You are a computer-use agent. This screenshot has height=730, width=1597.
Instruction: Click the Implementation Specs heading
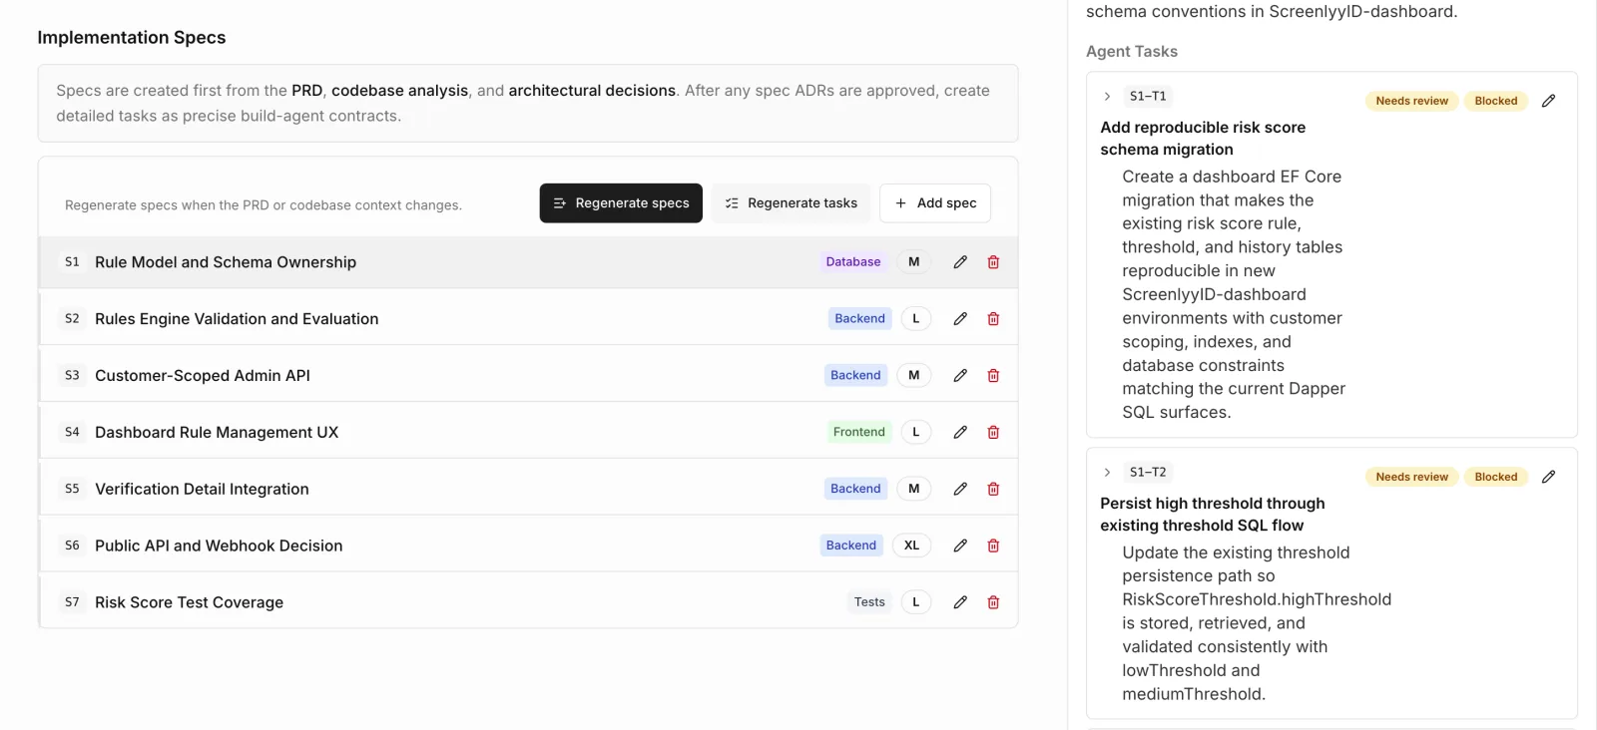[x=132, y=38]
